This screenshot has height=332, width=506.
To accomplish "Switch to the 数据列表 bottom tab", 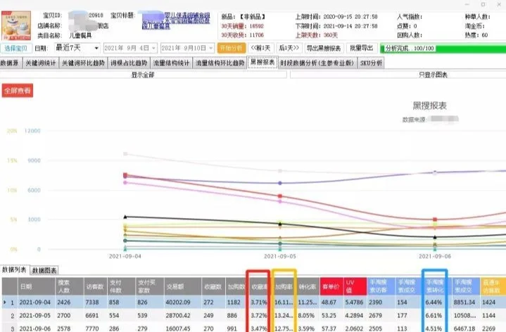I will click(15, 269).
